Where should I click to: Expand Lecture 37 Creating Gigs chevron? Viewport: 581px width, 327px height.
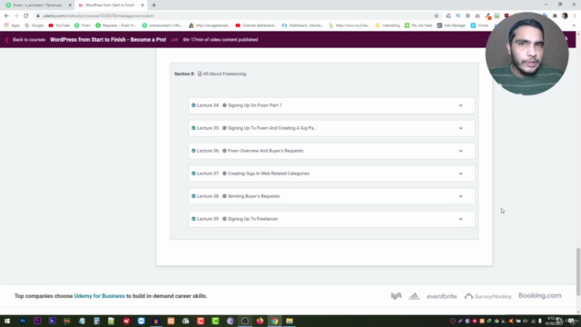click(460, 173)
